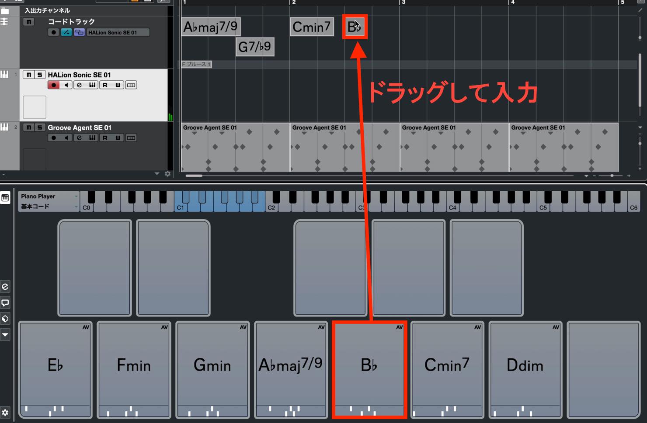Solo the HALion Sonic SE 01 track
Image resolution: width=647 pixels, height=423 pixels.
pyautogui.click(x=39, y=75)
